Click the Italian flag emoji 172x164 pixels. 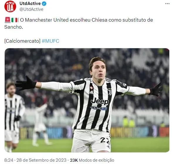[14, 20]
